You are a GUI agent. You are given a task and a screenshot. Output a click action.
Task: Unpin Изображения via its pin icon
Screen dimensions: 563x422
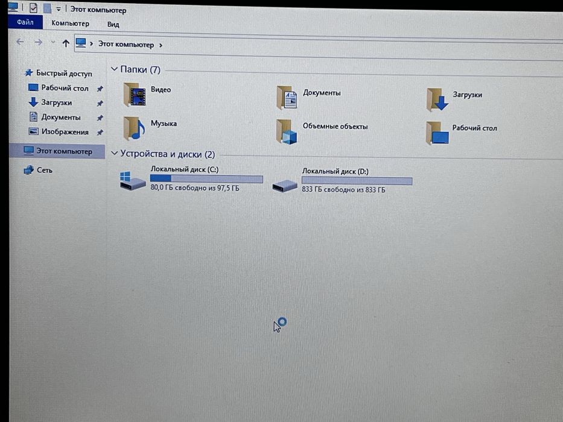coord(100,133)
